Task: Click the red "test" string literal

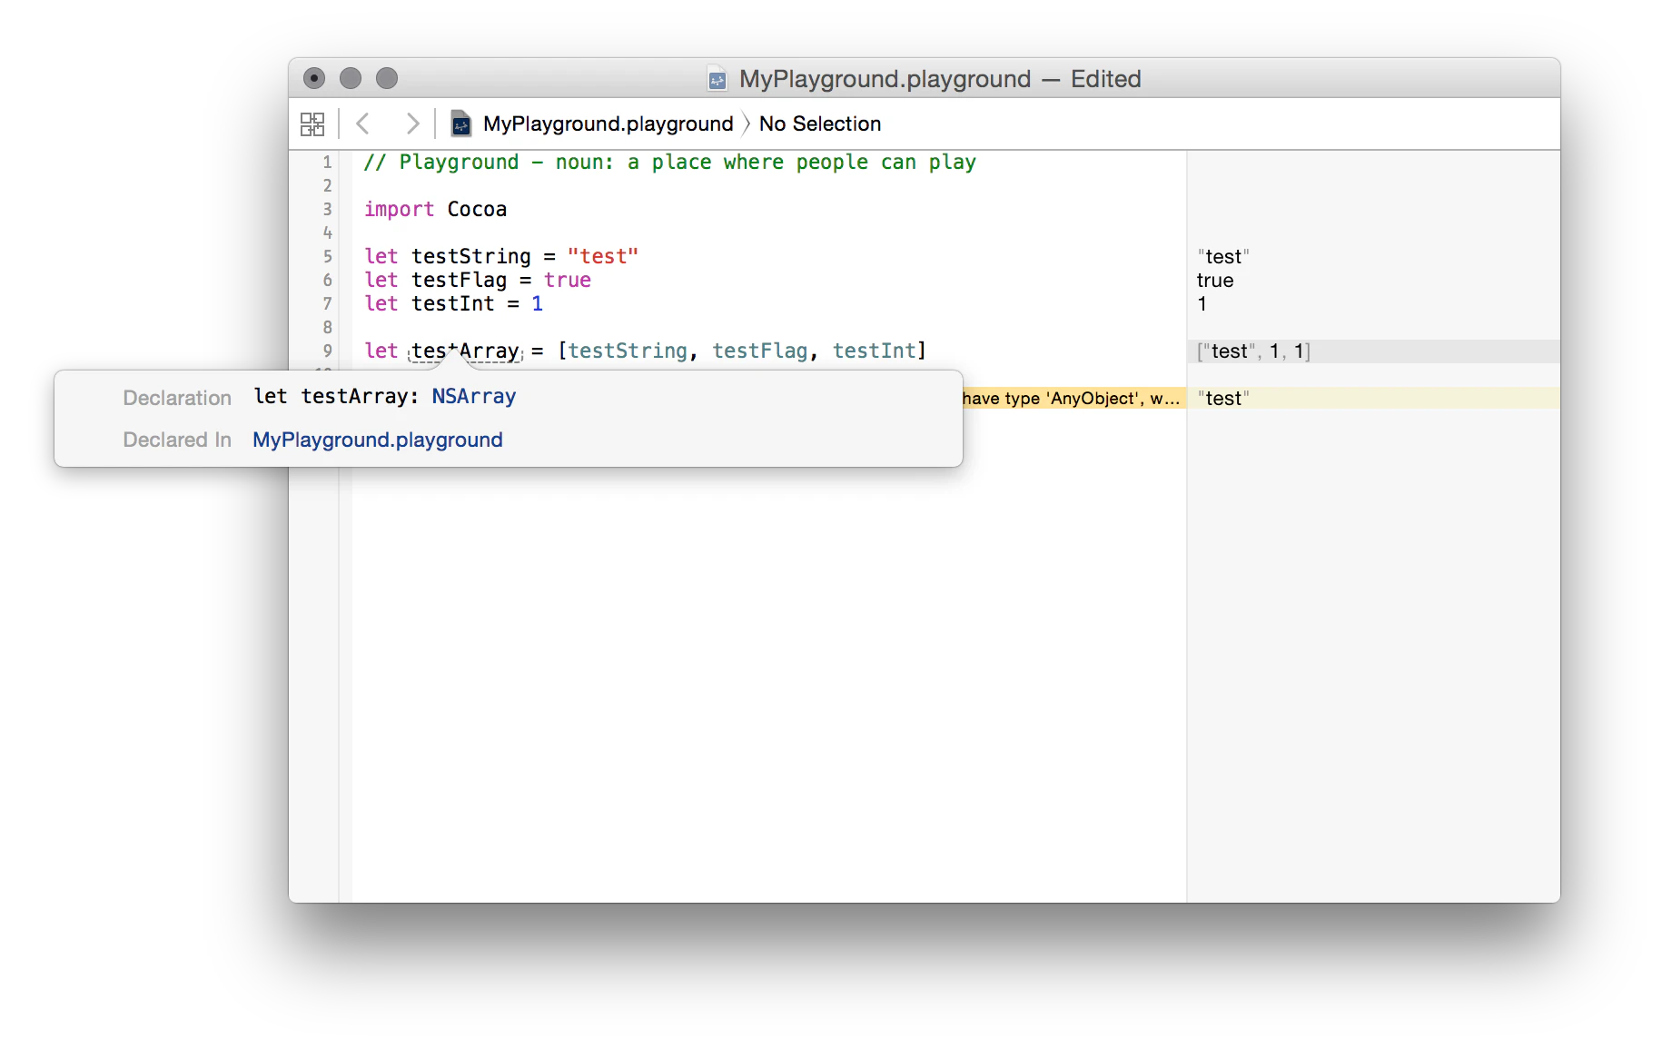Action: click(x=603, y=257)
